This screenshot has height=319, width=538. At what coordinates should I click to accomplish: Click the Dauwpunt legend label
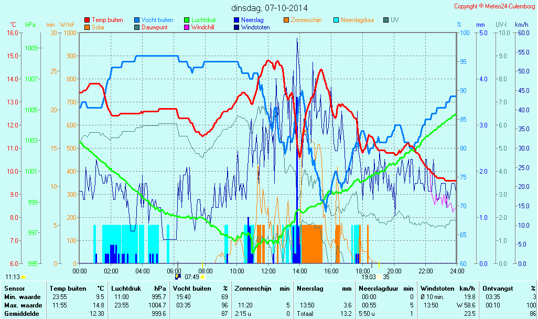click(x=154, y=27)
